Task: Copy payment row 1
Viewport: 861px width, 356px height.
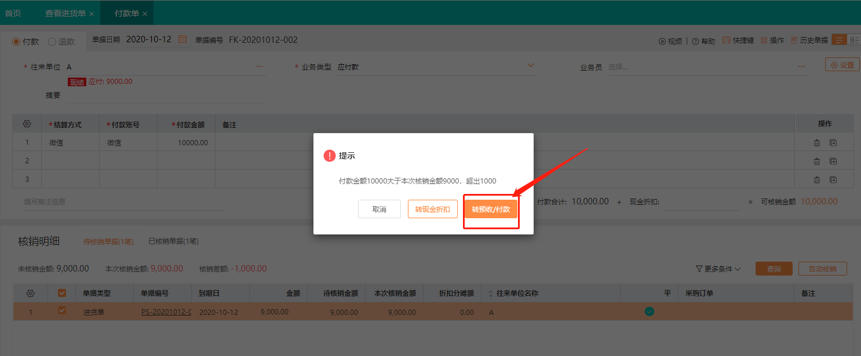Action: click(x=833, y=143)
